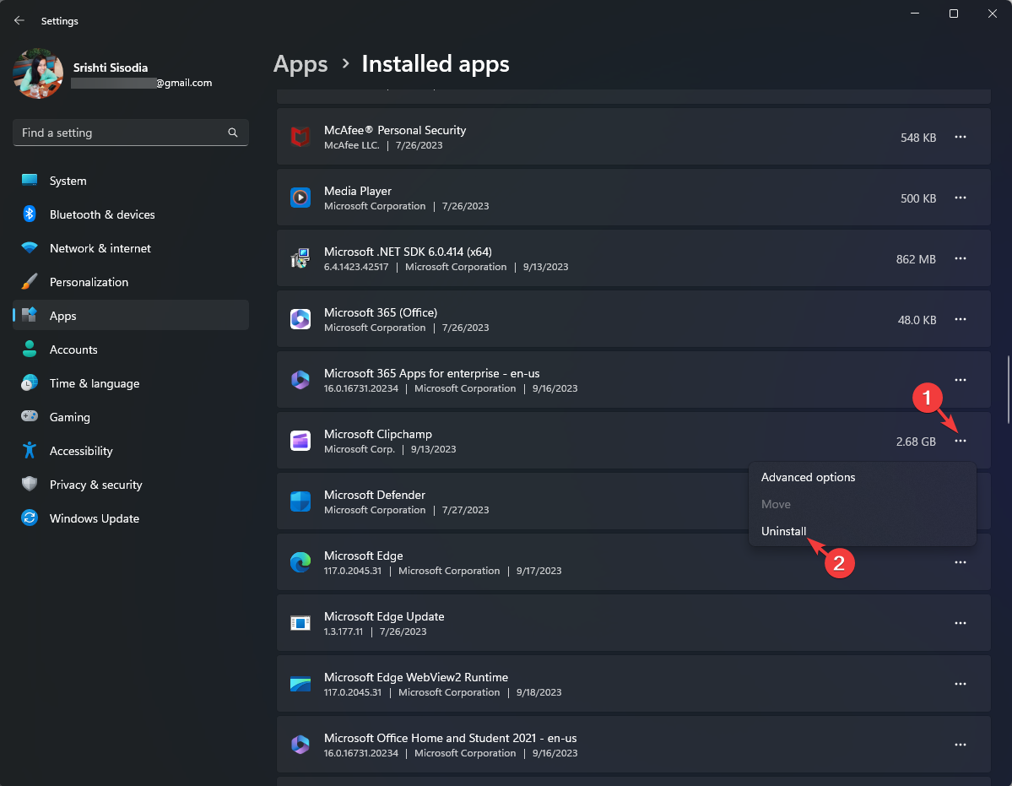Click the Time & language globe clock icon
The width and height of the screenshot is (1012, 786).
pos(30,382)
